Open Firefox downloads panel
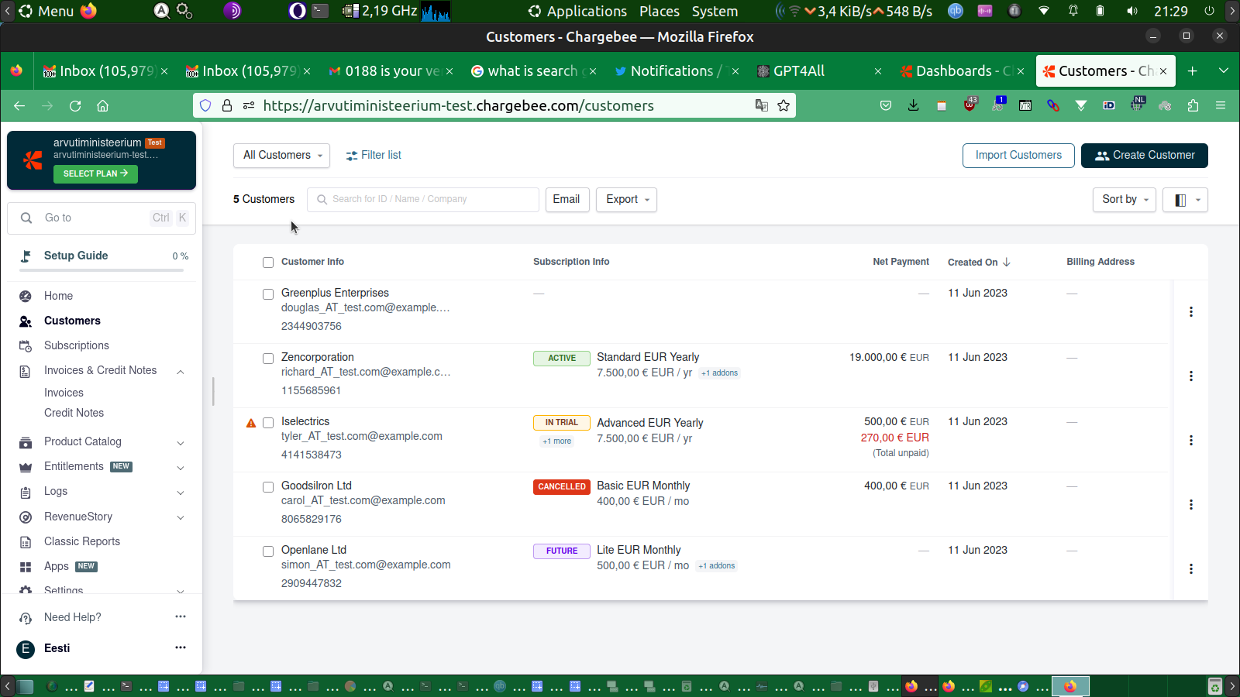1240x697 pixels. click(x=914, y=105)
